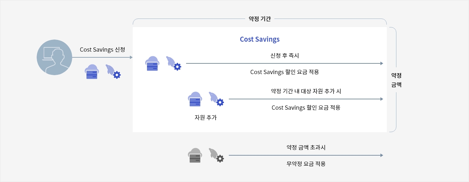Viewport: 469px width, 182px height.
Task: Click the 약정 금액 초과시 text
Action: point(306,147)
